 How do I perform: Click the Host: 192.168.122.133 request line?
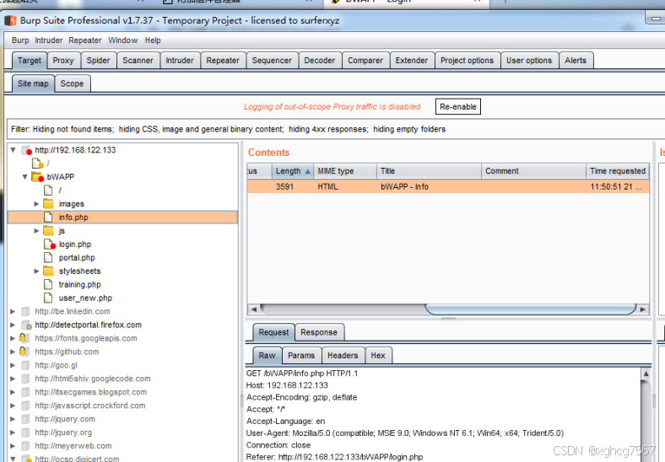click(287, 385)
